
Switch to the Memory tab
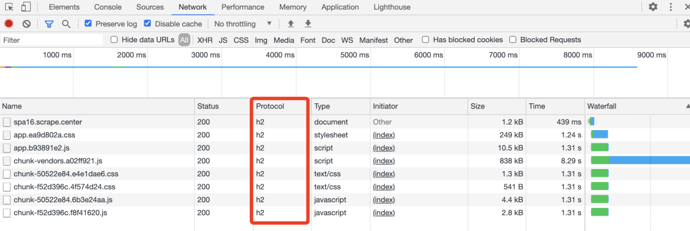(293, 7)
